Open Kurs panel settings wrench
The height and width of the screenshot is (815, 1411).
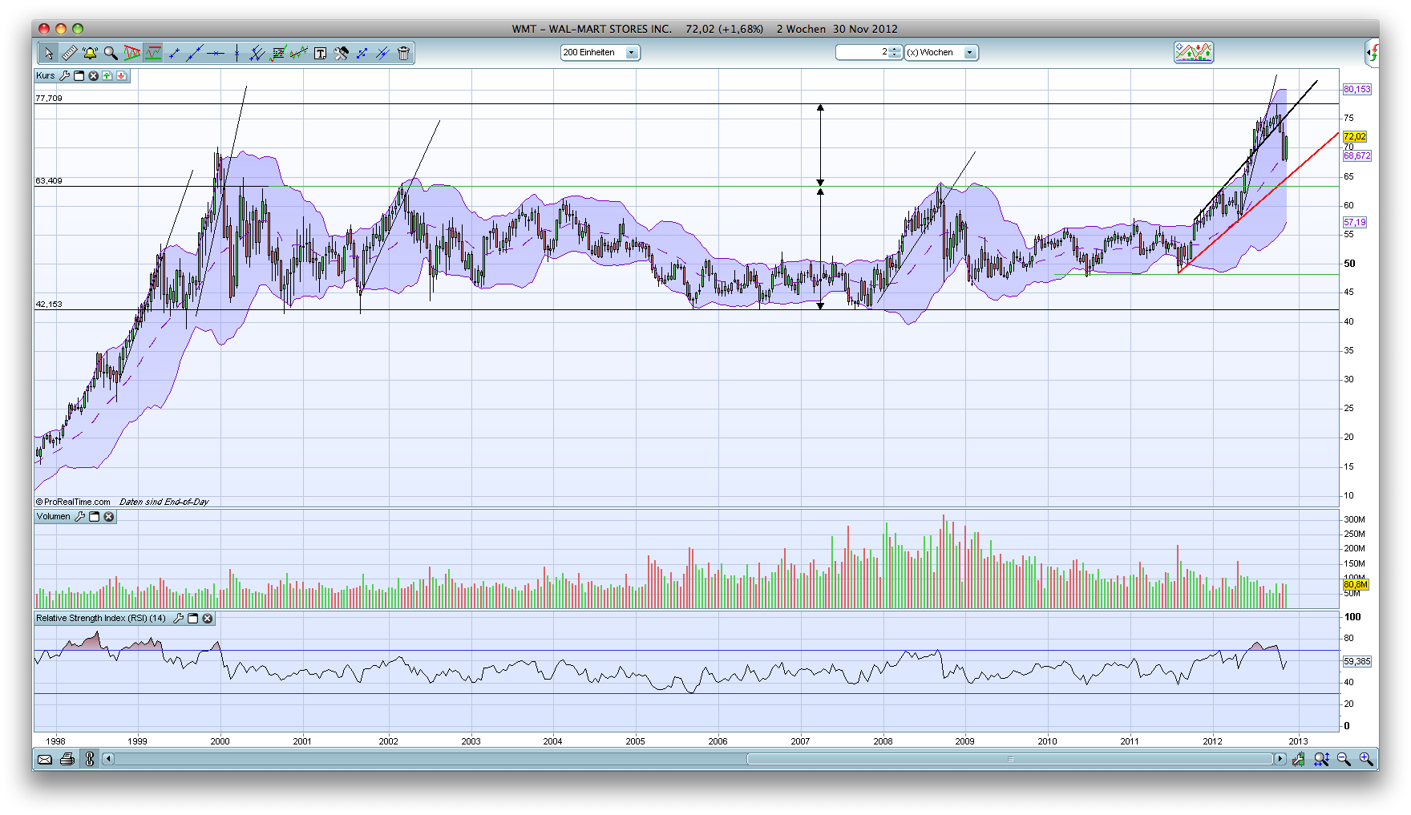tap(65, 75)
